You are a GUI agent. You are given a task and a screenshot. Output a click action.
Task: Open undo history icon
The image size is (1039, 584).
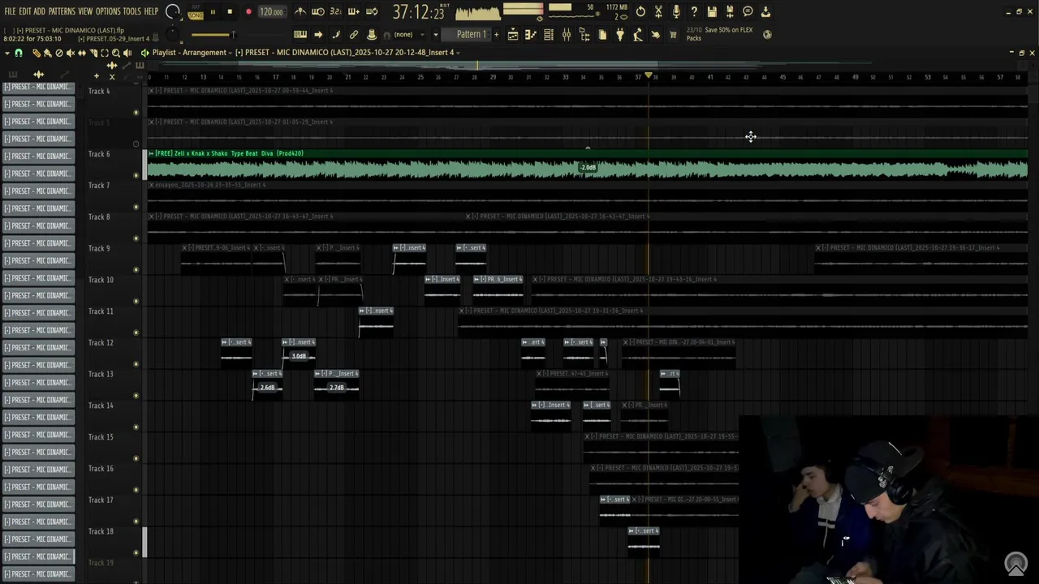[x=640, y=11]
